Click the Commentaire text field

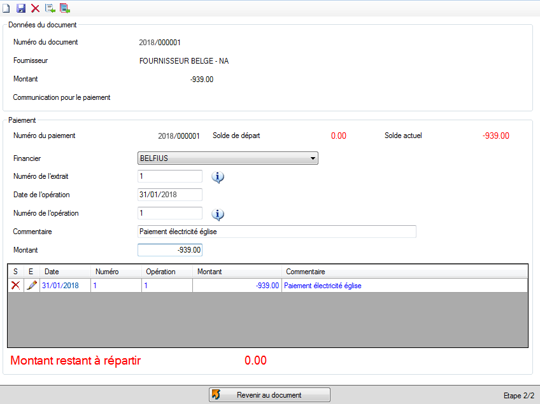(x=277, y=232)
